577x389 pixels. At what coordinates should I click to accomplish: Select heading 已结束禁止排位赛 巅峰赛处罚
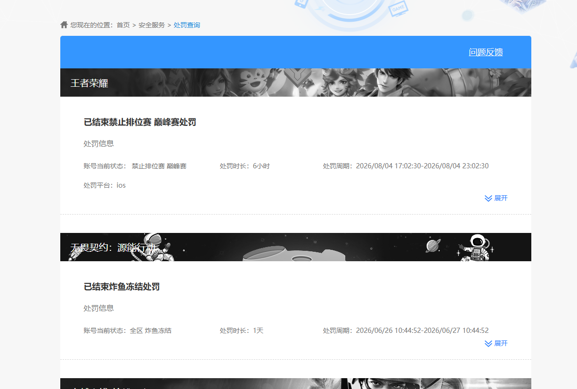(x=140, y=123)
